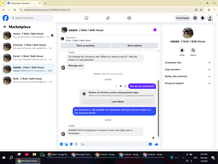Open the Facebook menu grid icon
Viewport: 218px width, 164px height.
[x=195, y=18]
